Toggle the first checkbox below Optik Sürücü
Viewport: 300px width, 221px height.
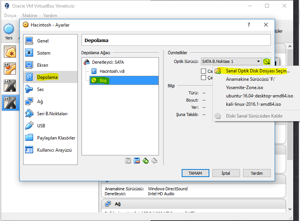point(203,71)
